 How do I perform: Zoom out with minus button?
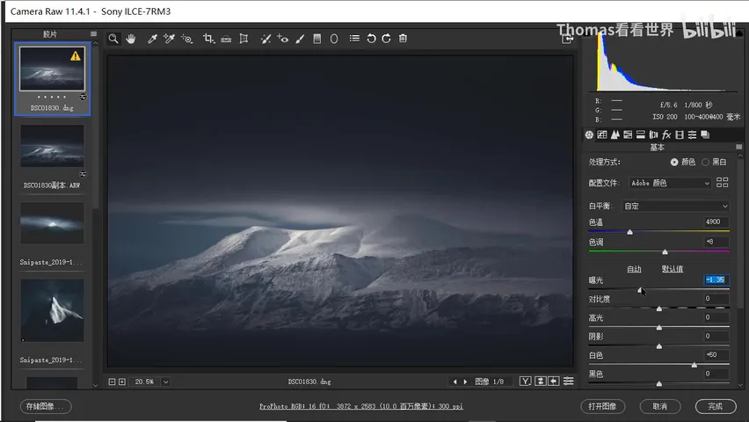[x=112, y=382]
